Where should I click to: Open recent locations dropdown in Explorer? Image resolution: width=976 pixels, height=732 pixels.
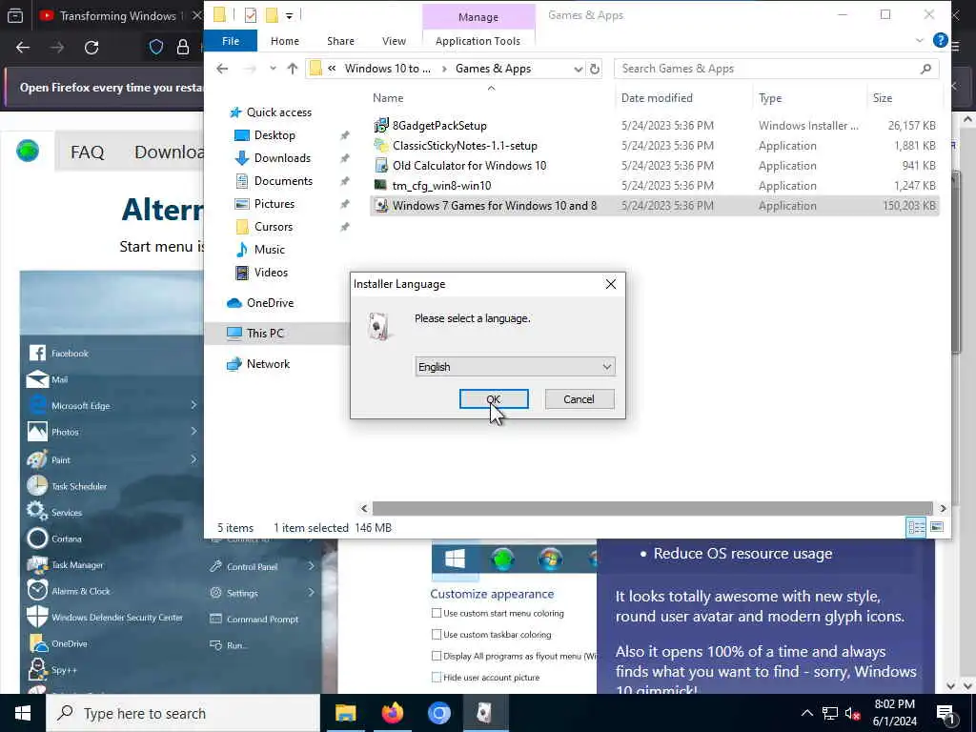click(x=273, y=69)
